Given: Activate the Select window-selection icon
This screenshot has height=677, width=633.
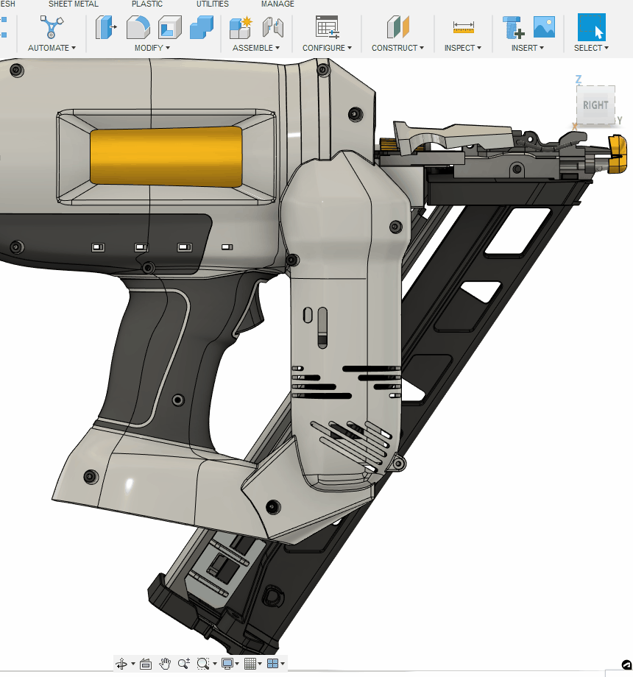Looking at the screenshot, I should click(591, 27).
